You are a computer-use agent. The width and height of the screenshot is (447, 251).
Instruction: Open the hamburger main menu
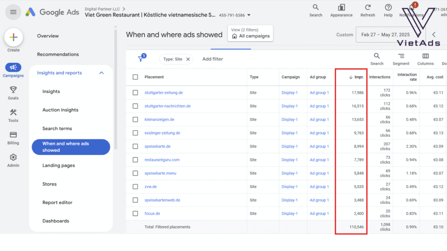coord(13,12)
